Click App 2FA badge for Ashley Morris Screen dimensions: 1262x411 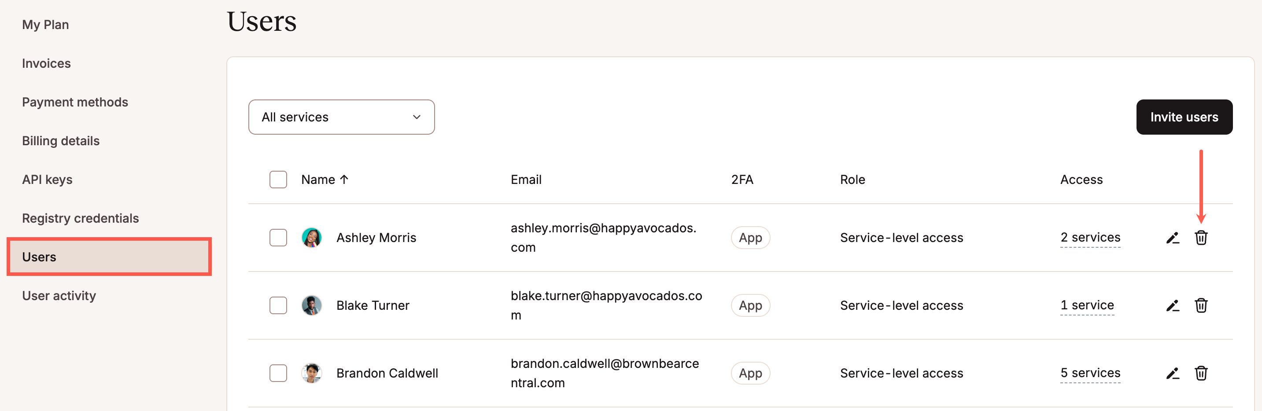point(750,238)
